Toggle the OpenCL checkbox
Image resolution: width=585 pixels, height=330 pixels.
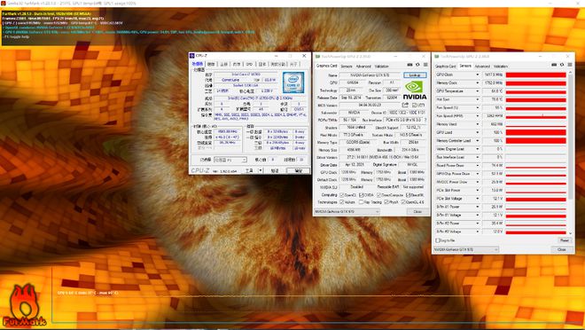(342, 195)
